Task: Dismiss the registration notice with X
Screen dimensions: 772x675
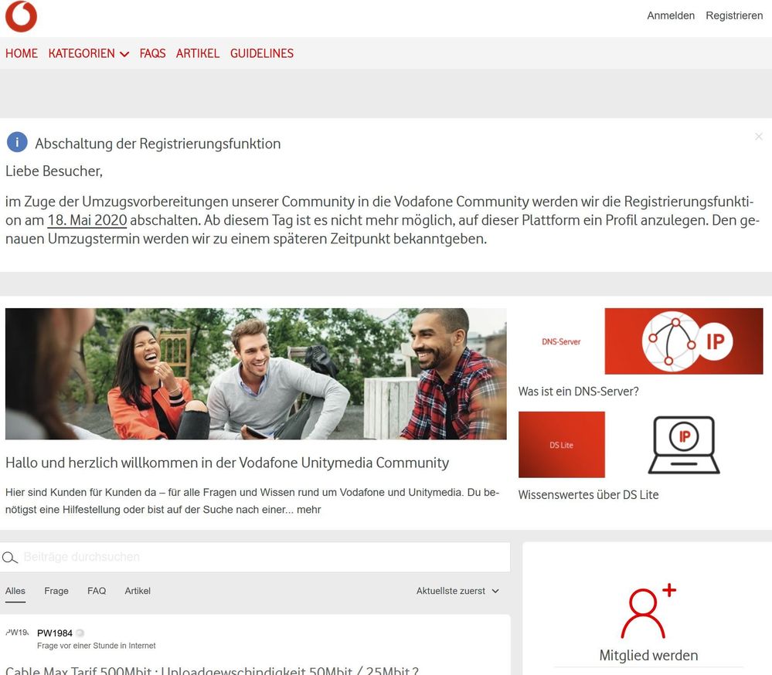Action: coord(759,136)
